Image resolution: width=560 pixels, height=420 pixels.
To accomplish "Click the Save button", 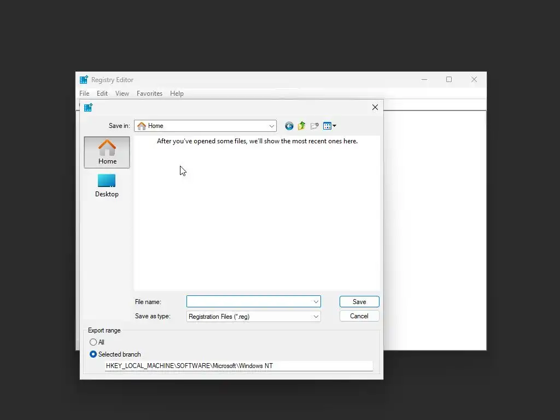I will tap(359, 302).
